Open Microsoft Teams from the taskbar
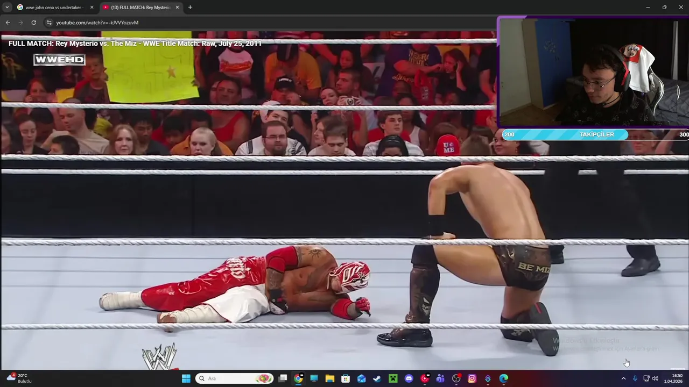Viewport: 689px width, 387px height. tap(440, 378)
